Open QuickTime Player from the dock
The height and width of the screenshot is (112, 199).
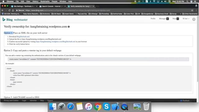click(124, 106)
